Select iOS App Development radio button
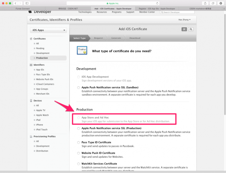The width and height of the screenshot is (226, 173). [78, 77]
